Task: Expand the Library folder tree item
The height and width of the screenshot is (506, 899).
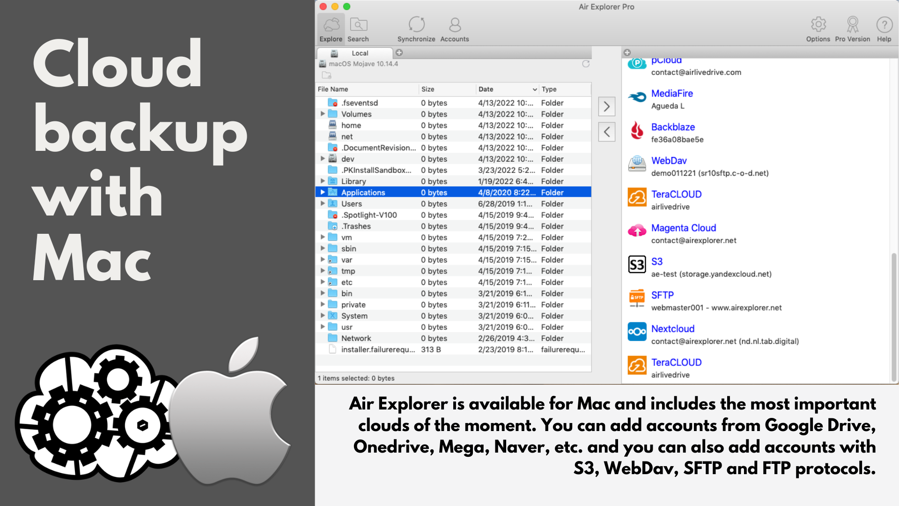Action: 323,181
